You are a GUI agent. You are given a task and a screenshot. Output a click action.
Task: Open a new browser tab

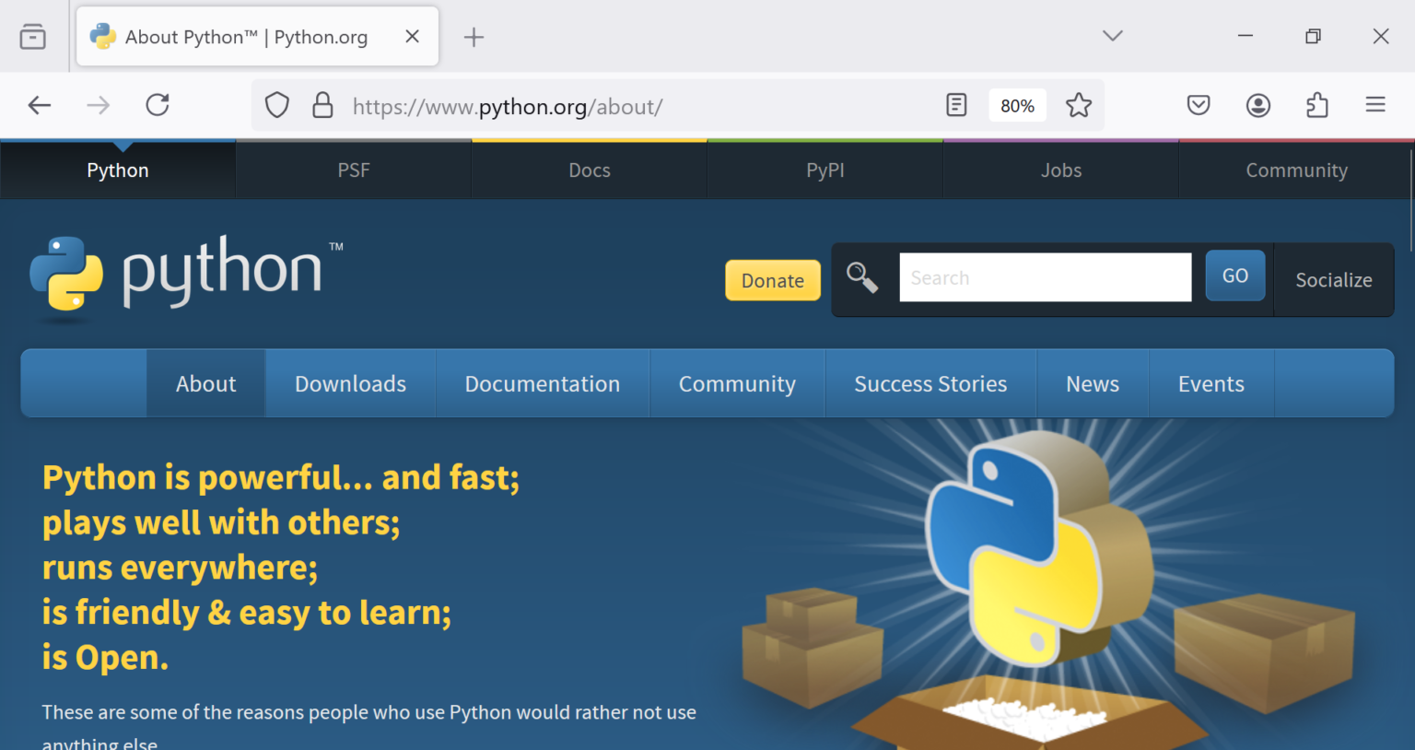(474, 37)
